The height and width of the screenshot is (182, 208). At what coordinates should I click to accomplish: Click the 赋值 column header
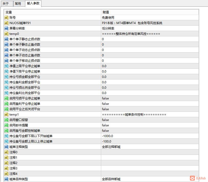click(x=150, y=12)
